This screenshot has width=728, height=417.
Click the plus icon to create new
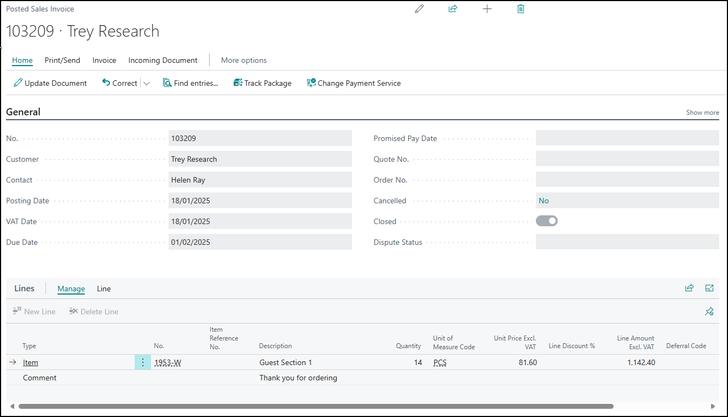point(487,9)
